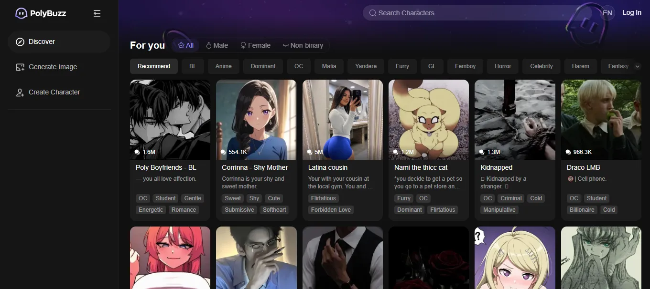Click the Kidnapped card title
Image resolution: width=650 pixels, height=289 pixels.
tap(496, 167)
